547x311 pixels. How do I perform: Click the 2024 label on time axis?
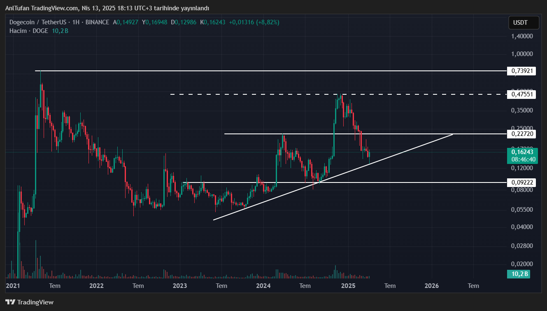point(263,285)
